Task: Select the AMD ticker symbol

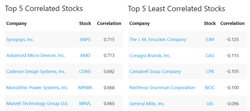Action: pyautogui.click(x=85, y=56)
